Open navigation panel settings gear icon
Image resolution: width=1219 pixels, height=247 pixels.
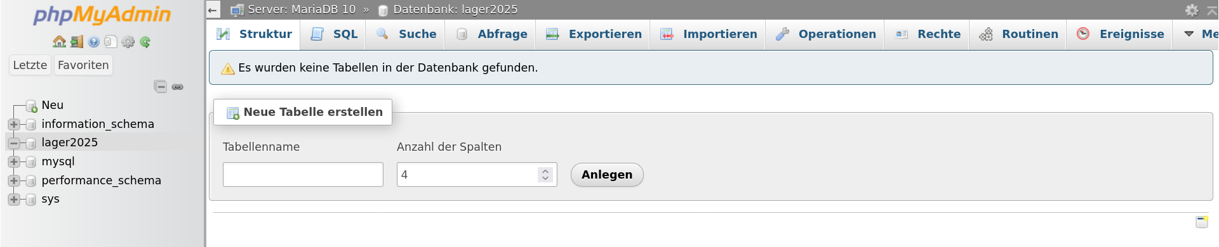128,42
